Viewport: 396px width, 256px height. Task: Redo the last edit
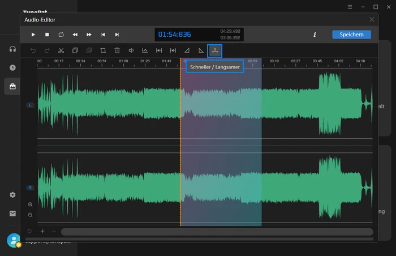pos(47,50)
